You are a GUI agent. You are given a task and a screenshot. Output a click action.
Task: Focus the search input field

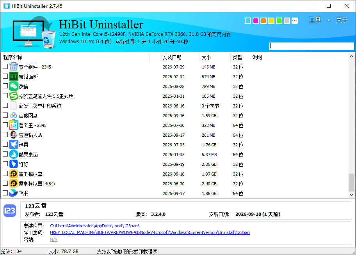point(311,46)
